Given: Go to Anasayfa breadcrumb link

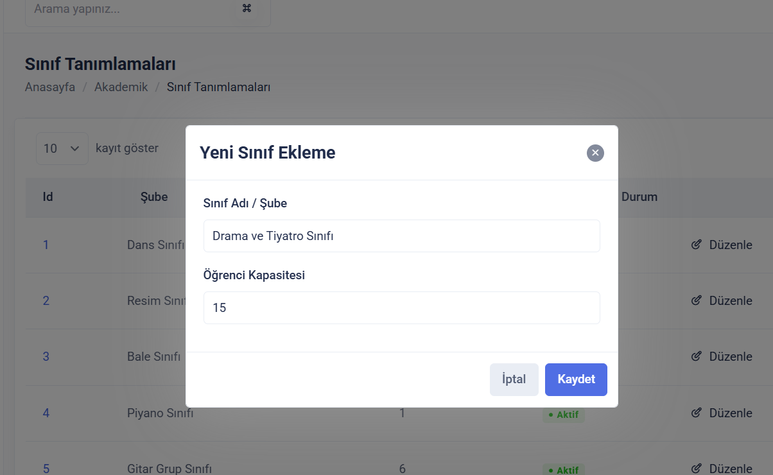Looking at the screenshot, I should click(50, 87).
